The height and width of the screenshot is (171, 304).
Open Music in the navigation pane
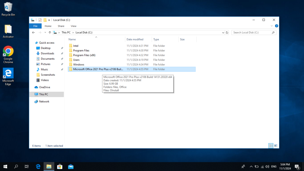(44, 69)
